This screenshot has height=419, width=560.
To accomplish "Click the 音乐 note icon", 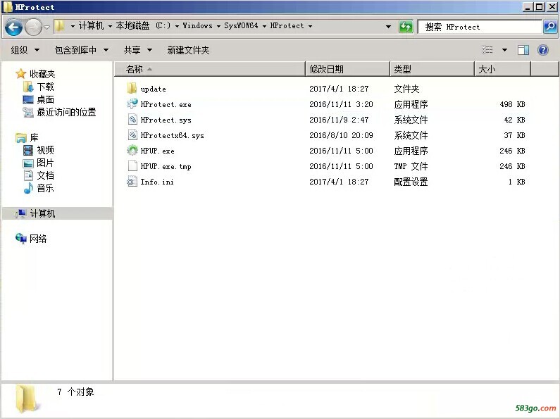I will pos(28,188).
